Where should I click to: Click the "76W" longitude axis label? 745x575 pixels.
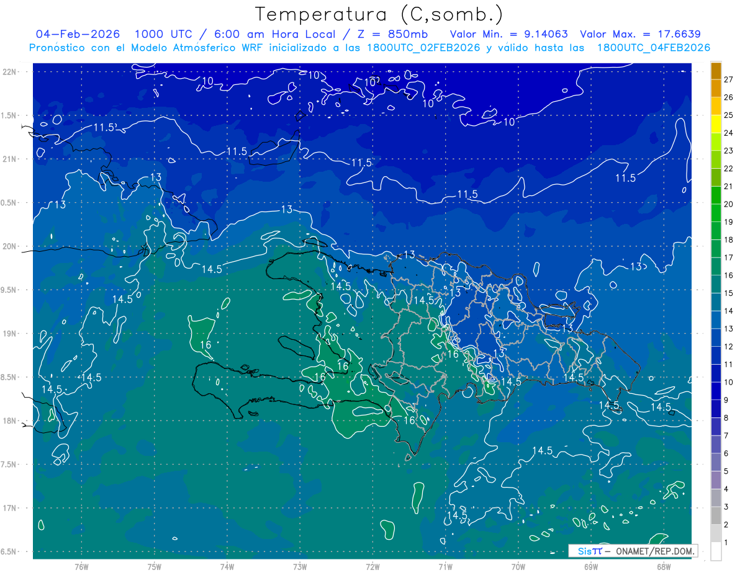81,566
